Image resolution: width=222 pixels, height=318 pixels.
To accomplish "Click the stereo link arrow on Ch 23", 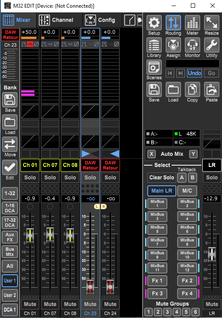I will coord(86,154).
